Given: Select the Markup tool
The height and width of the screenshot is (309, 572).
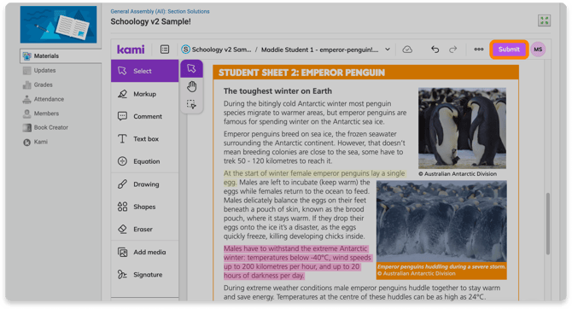Looking at the screenshot, I should tap(144, 94).
